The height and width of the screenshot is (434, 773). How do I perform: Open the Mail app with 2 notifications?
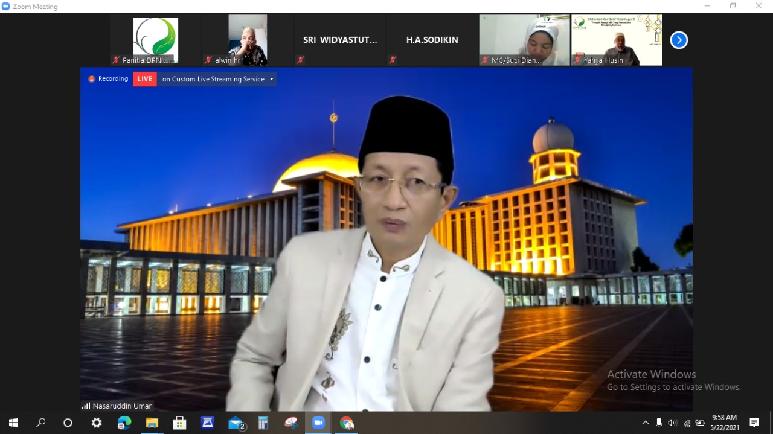coord(236,423)
